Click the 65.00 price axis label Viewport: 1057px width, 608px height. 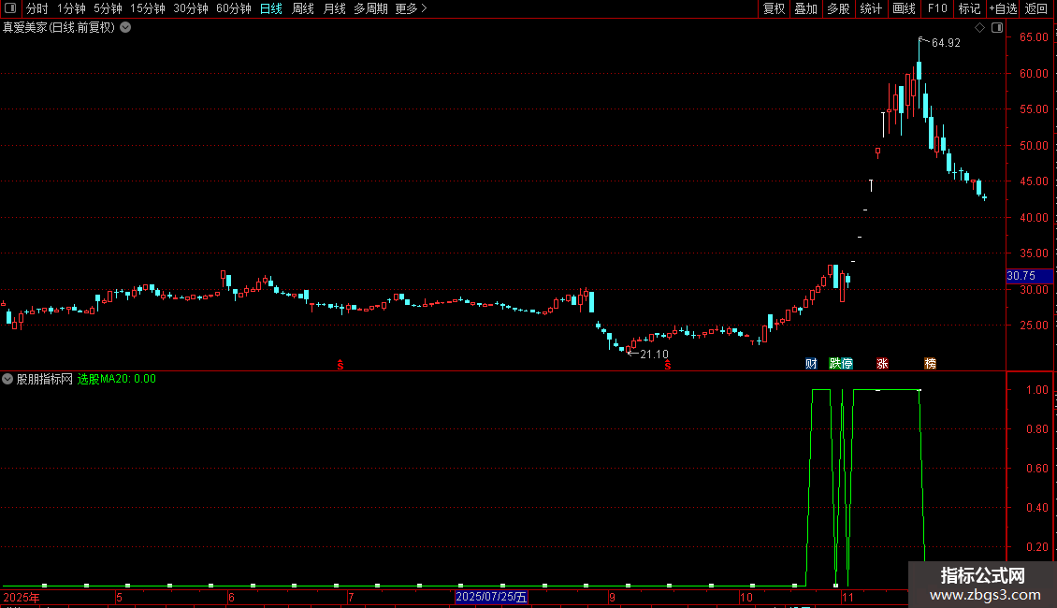pyautogui.click(x=1034, y=37)
